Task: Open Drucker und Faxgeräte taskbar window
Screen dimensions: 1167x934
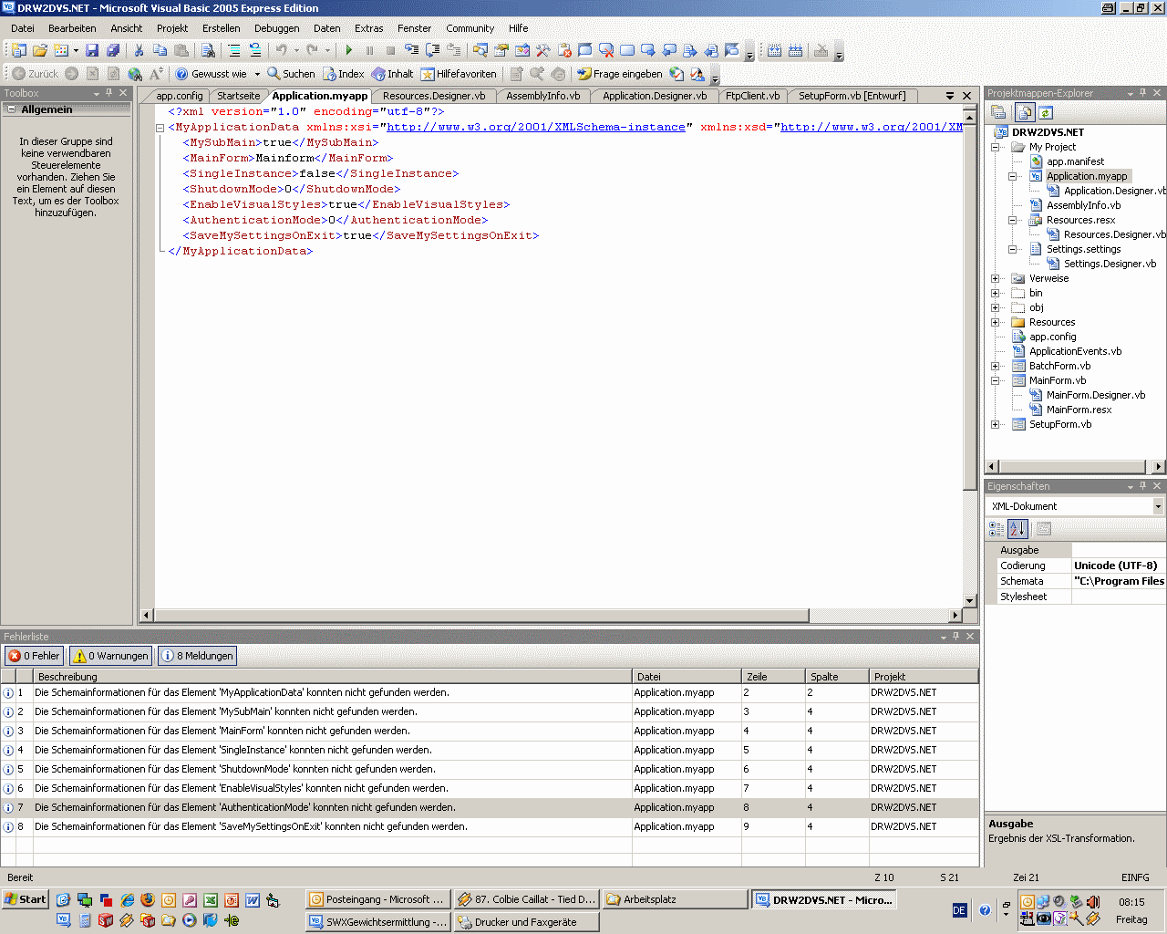Action: coord(527,922)
